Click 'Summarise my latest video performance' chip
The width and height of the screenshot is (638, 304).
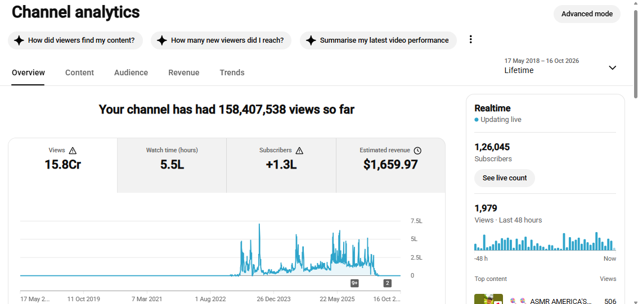point(378,40)
